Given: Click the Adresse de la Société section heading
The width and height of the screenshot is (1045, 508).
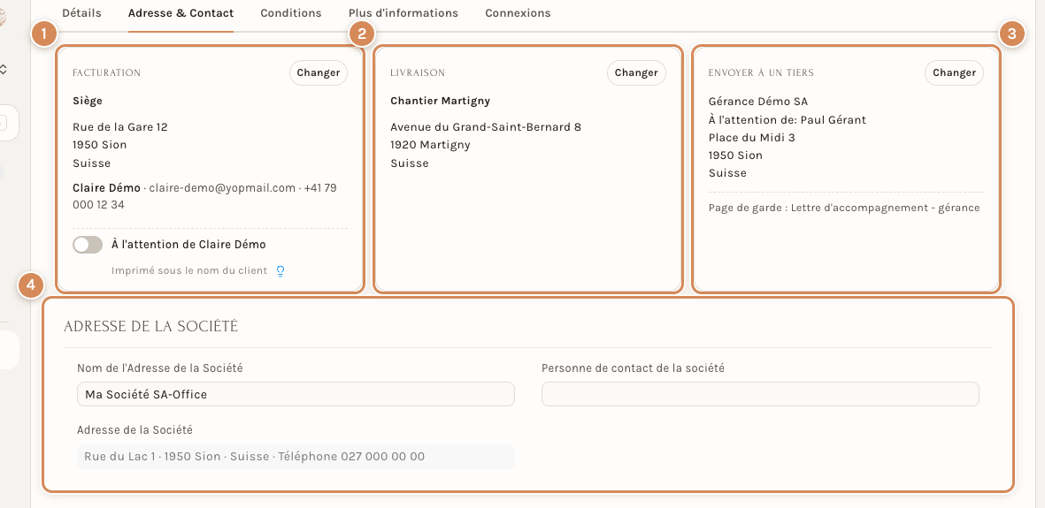Looking at the screenshot, I should (x=151, y=326).
